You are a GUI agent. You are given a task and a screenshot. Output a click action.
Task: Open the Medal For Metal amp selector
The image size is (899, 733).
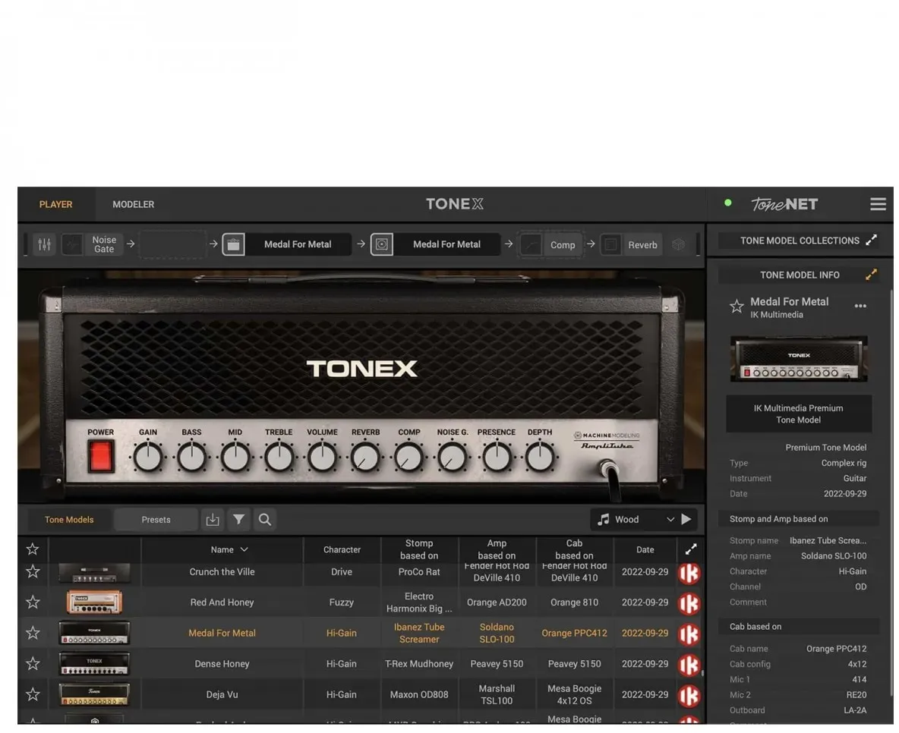click(298, 245)
